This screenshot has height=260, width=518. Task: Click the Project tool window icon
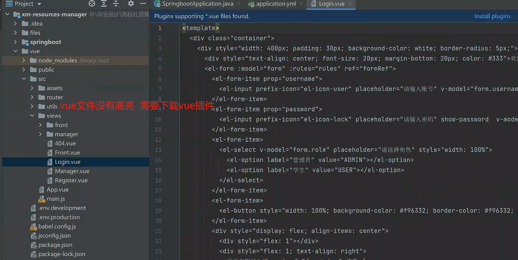pos(10,4)
